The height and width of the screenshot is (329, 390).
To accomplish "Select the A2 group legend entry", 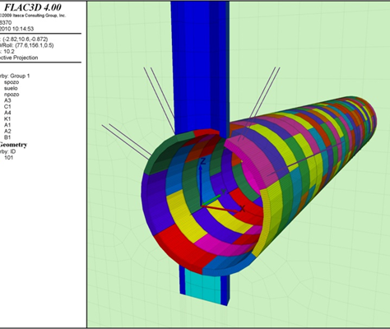I will [7, 131].
